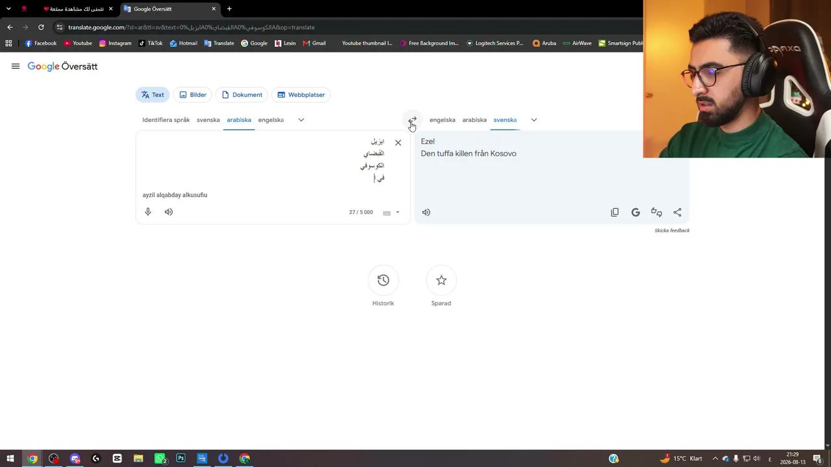Expand the source language list

[301, 120]
